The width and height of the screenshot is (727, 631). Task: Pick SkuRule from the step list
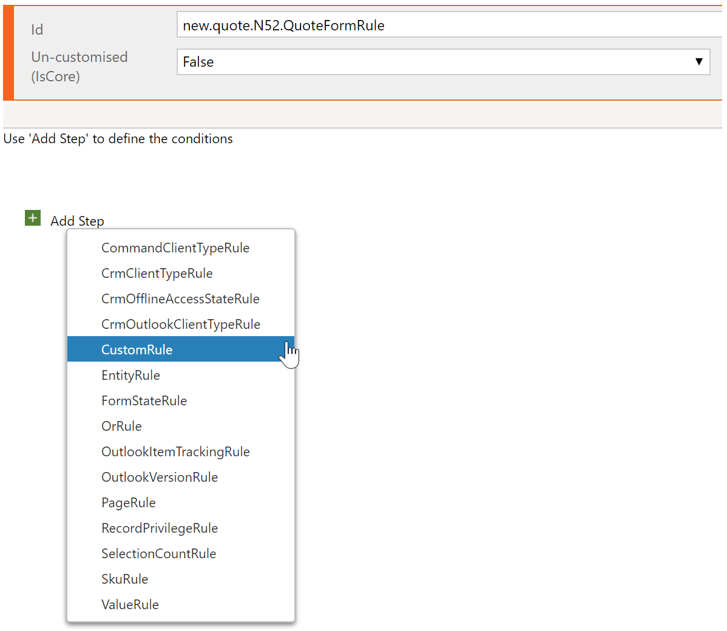[124, 579]
